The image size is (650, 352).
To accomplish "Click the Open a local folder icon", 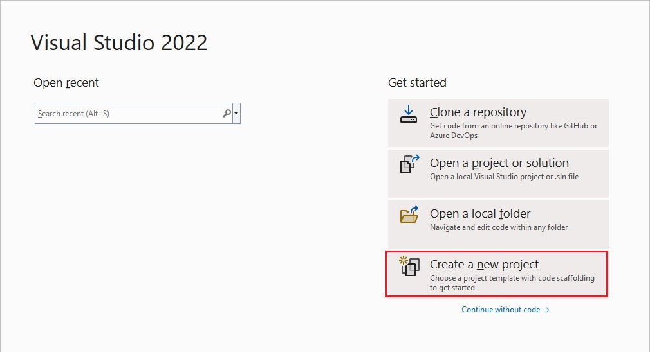I will click(409, 215).
